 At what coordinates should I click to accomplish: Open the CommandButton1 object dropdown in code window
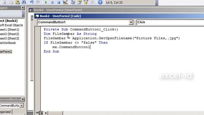131,22
